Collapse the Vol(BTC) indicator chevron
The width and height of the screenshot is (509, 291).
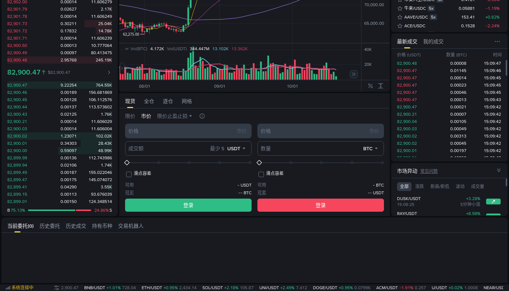(x=127, y=48)
